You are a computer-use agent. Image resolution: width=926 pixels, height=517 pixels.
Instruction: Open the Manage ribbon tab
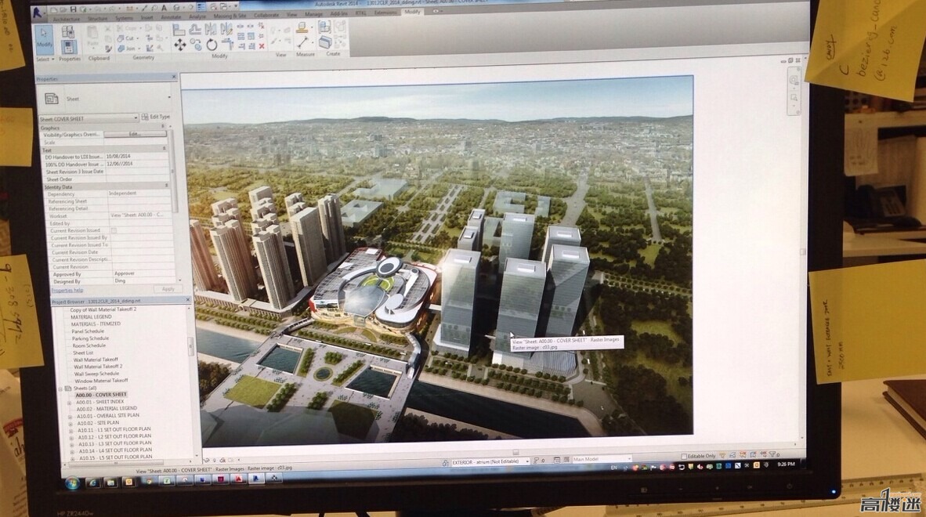click(313, 13)
